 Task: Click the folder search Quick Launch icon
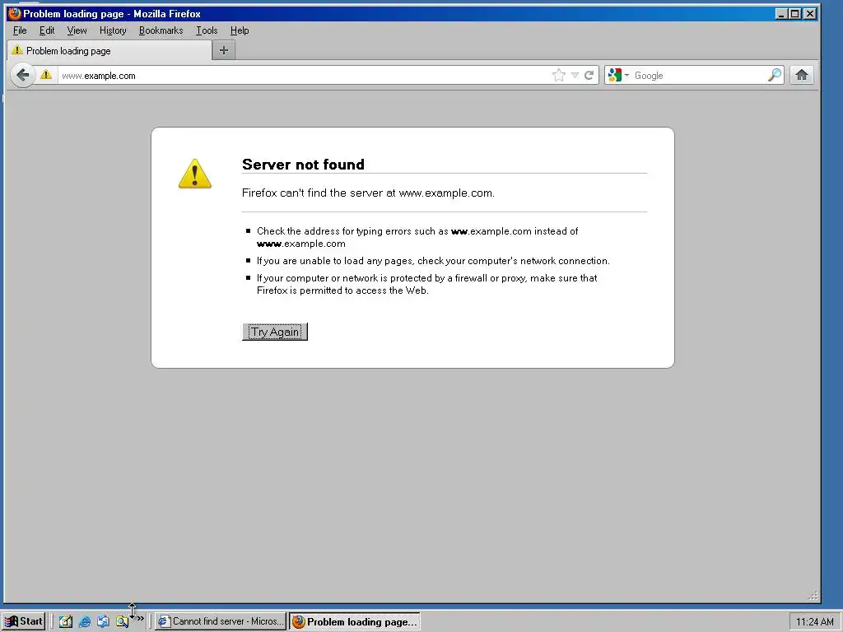(122, 621)
